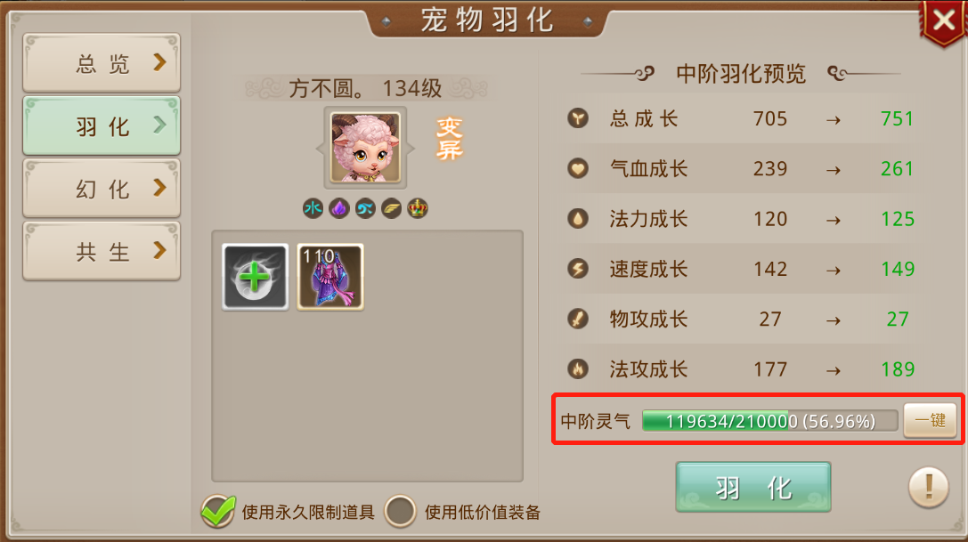Click the 一键 button
The height and width of the screenshot is (542, 968).
(931, 420)
